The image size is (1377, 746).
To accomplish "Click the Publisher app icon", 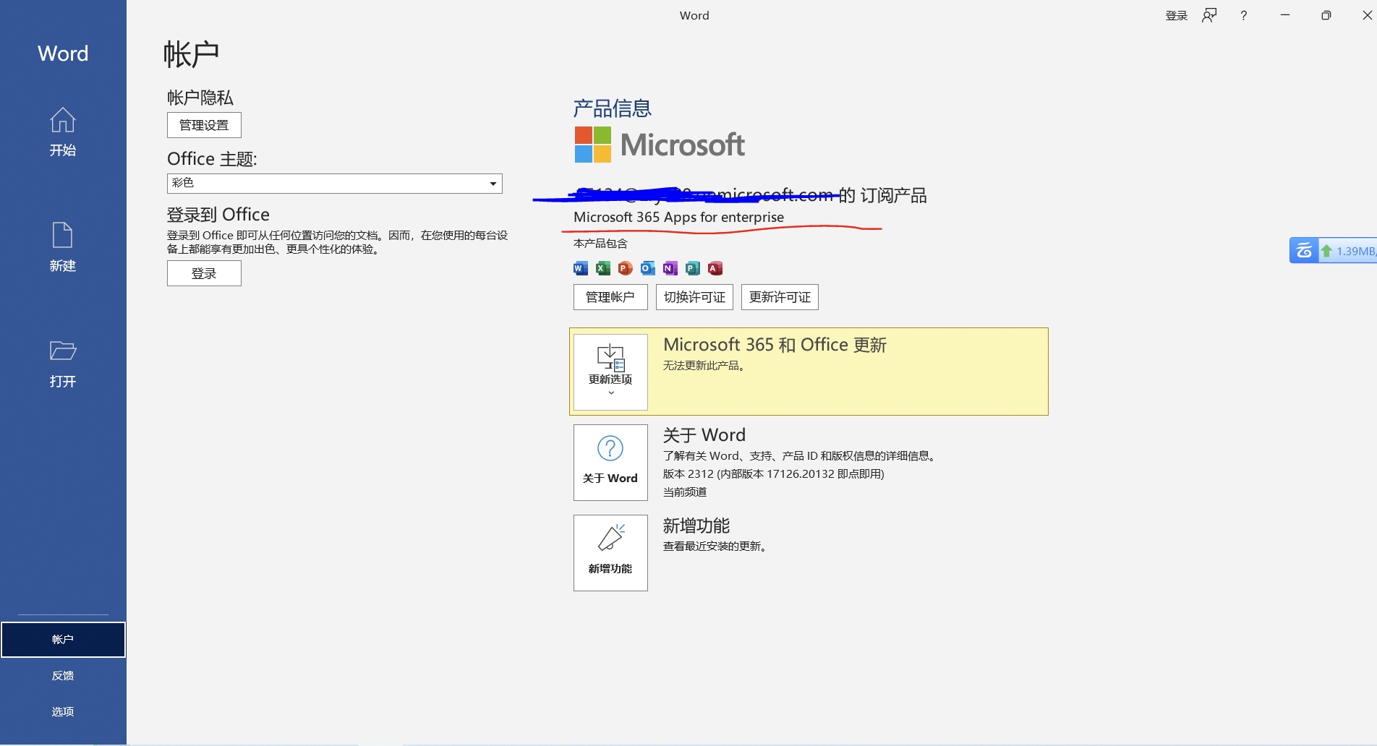I will [x=693, y=269].
